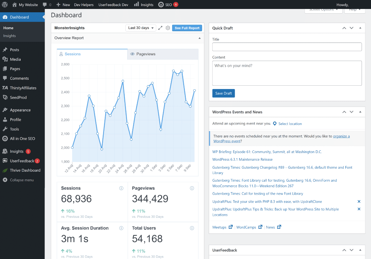Open ThirstyAffiliates menu
Image resolution: width=371 pixels, height=259 pixels.
click(x=22, y=88)
